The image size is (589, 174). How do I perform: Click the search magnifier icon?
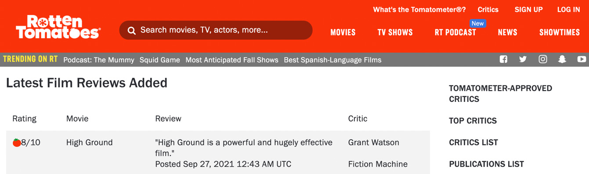[131, 30]
